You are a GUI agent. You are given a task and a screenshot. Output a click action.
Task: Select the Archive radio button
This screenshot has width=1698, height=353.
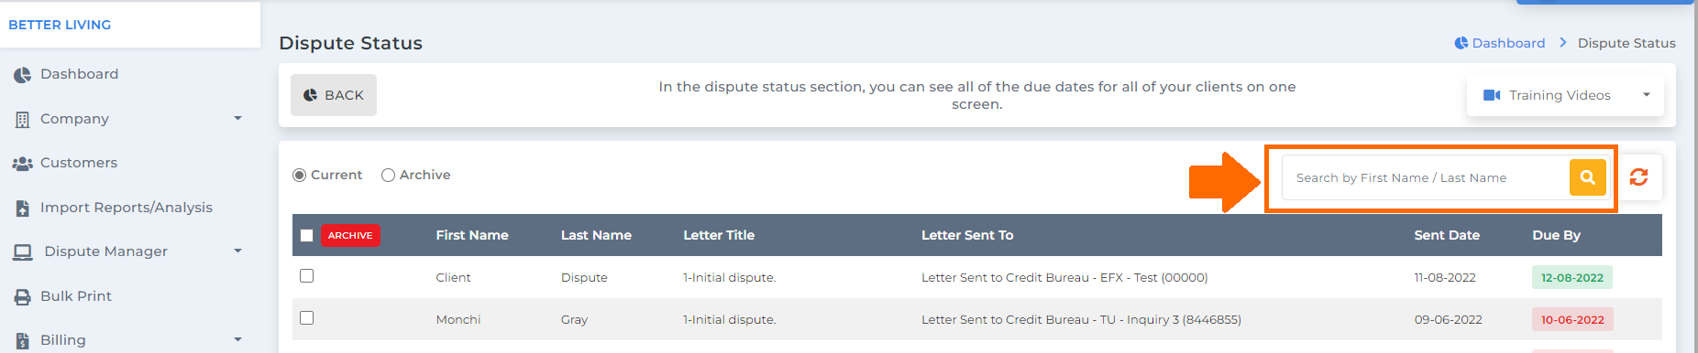388,175
